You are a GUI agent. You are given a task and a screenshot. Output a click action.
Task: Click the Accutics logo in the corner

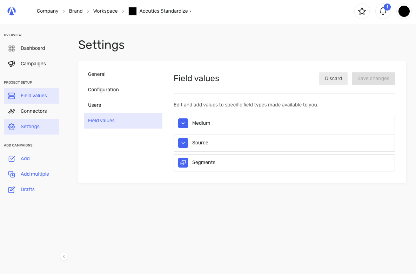tap(12, 11)
